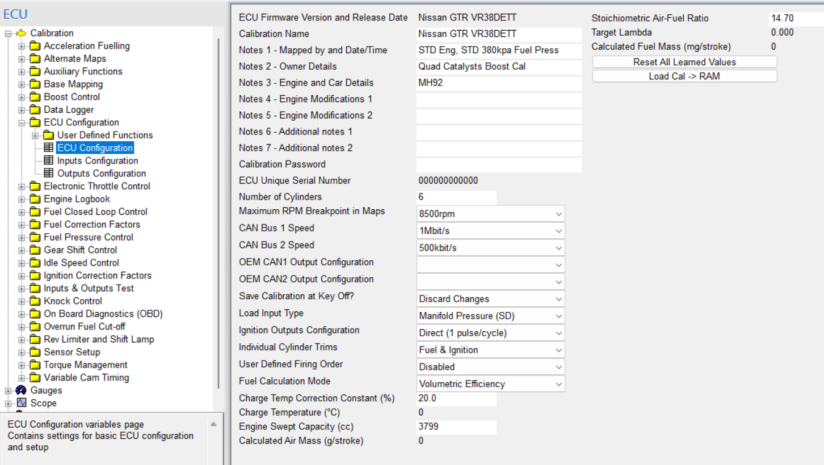Click the Scope waveform icon
The image size is (824, 465).
[x=22, y=403]
